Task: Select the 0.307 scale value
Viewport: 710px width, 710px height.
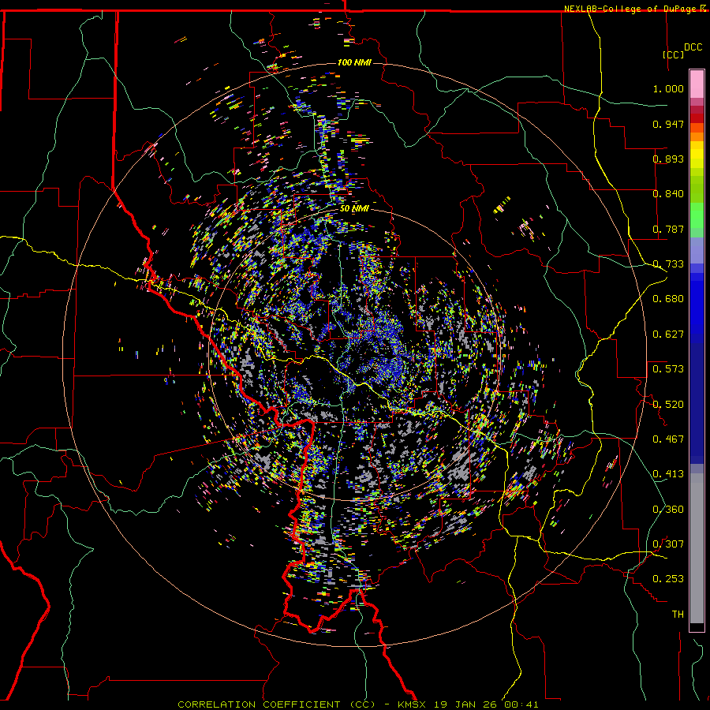Action: (668, 544)
